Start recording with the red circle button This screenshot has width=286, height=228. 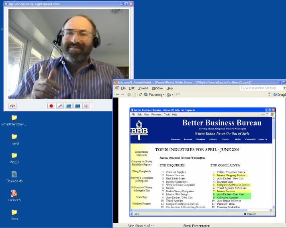51,106
